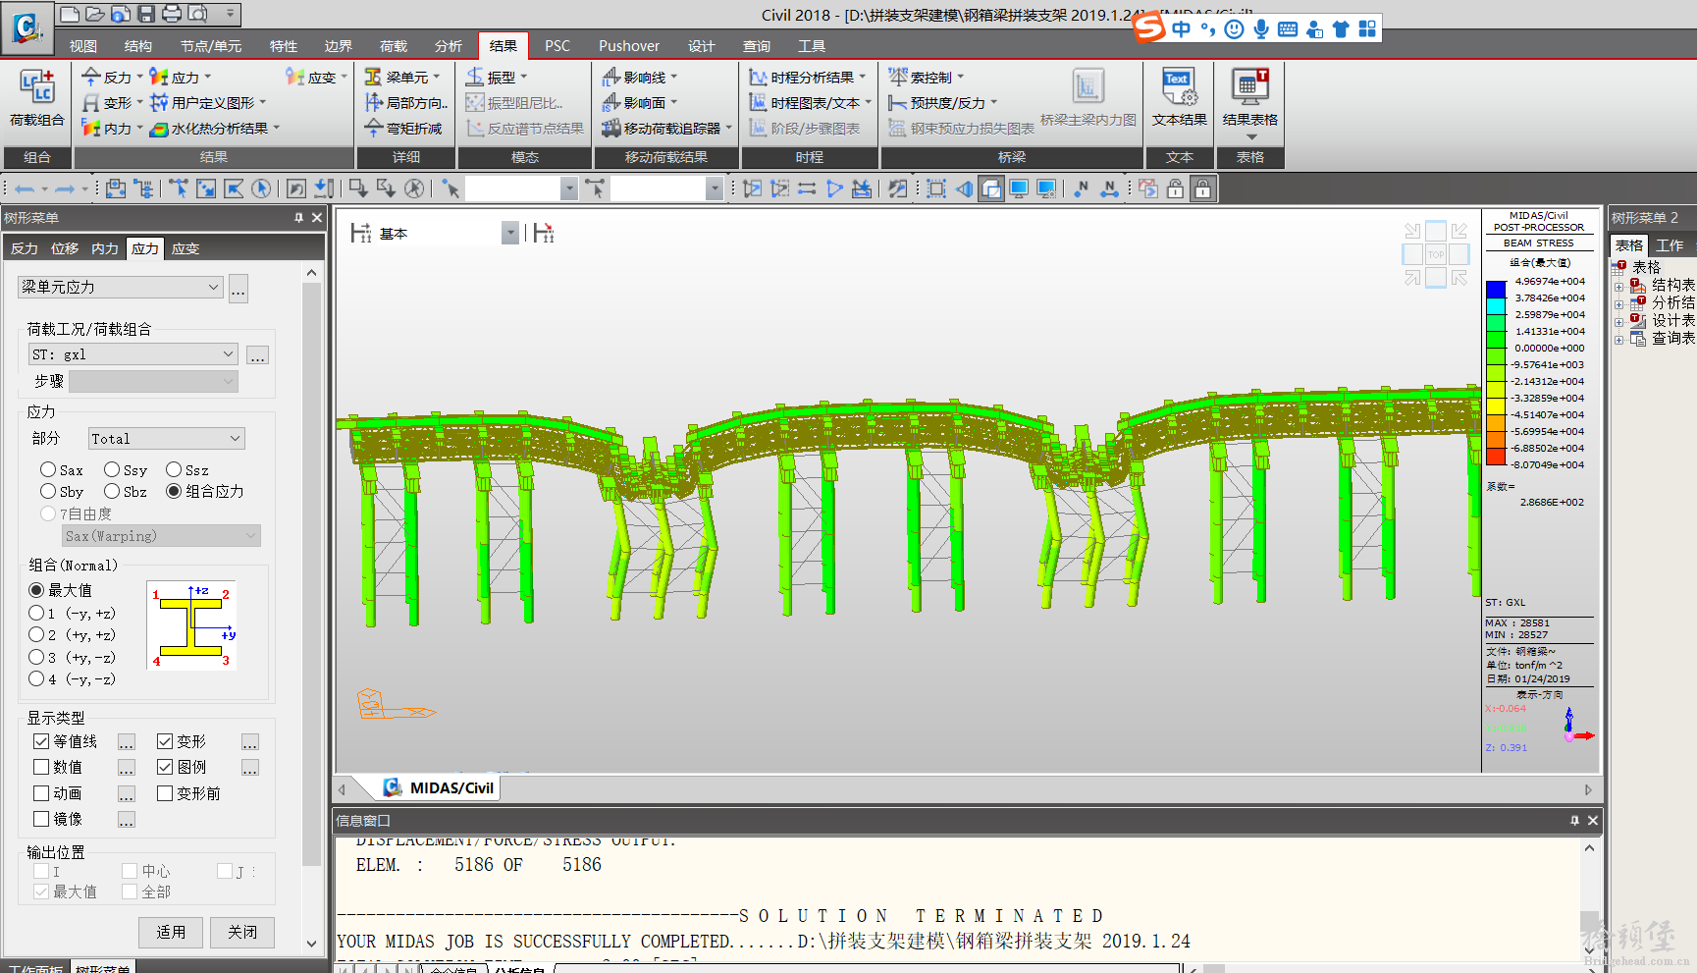Open the 应力 stress results icon
This screenshot has height=973, width=1697.
(x=159, y=77)
